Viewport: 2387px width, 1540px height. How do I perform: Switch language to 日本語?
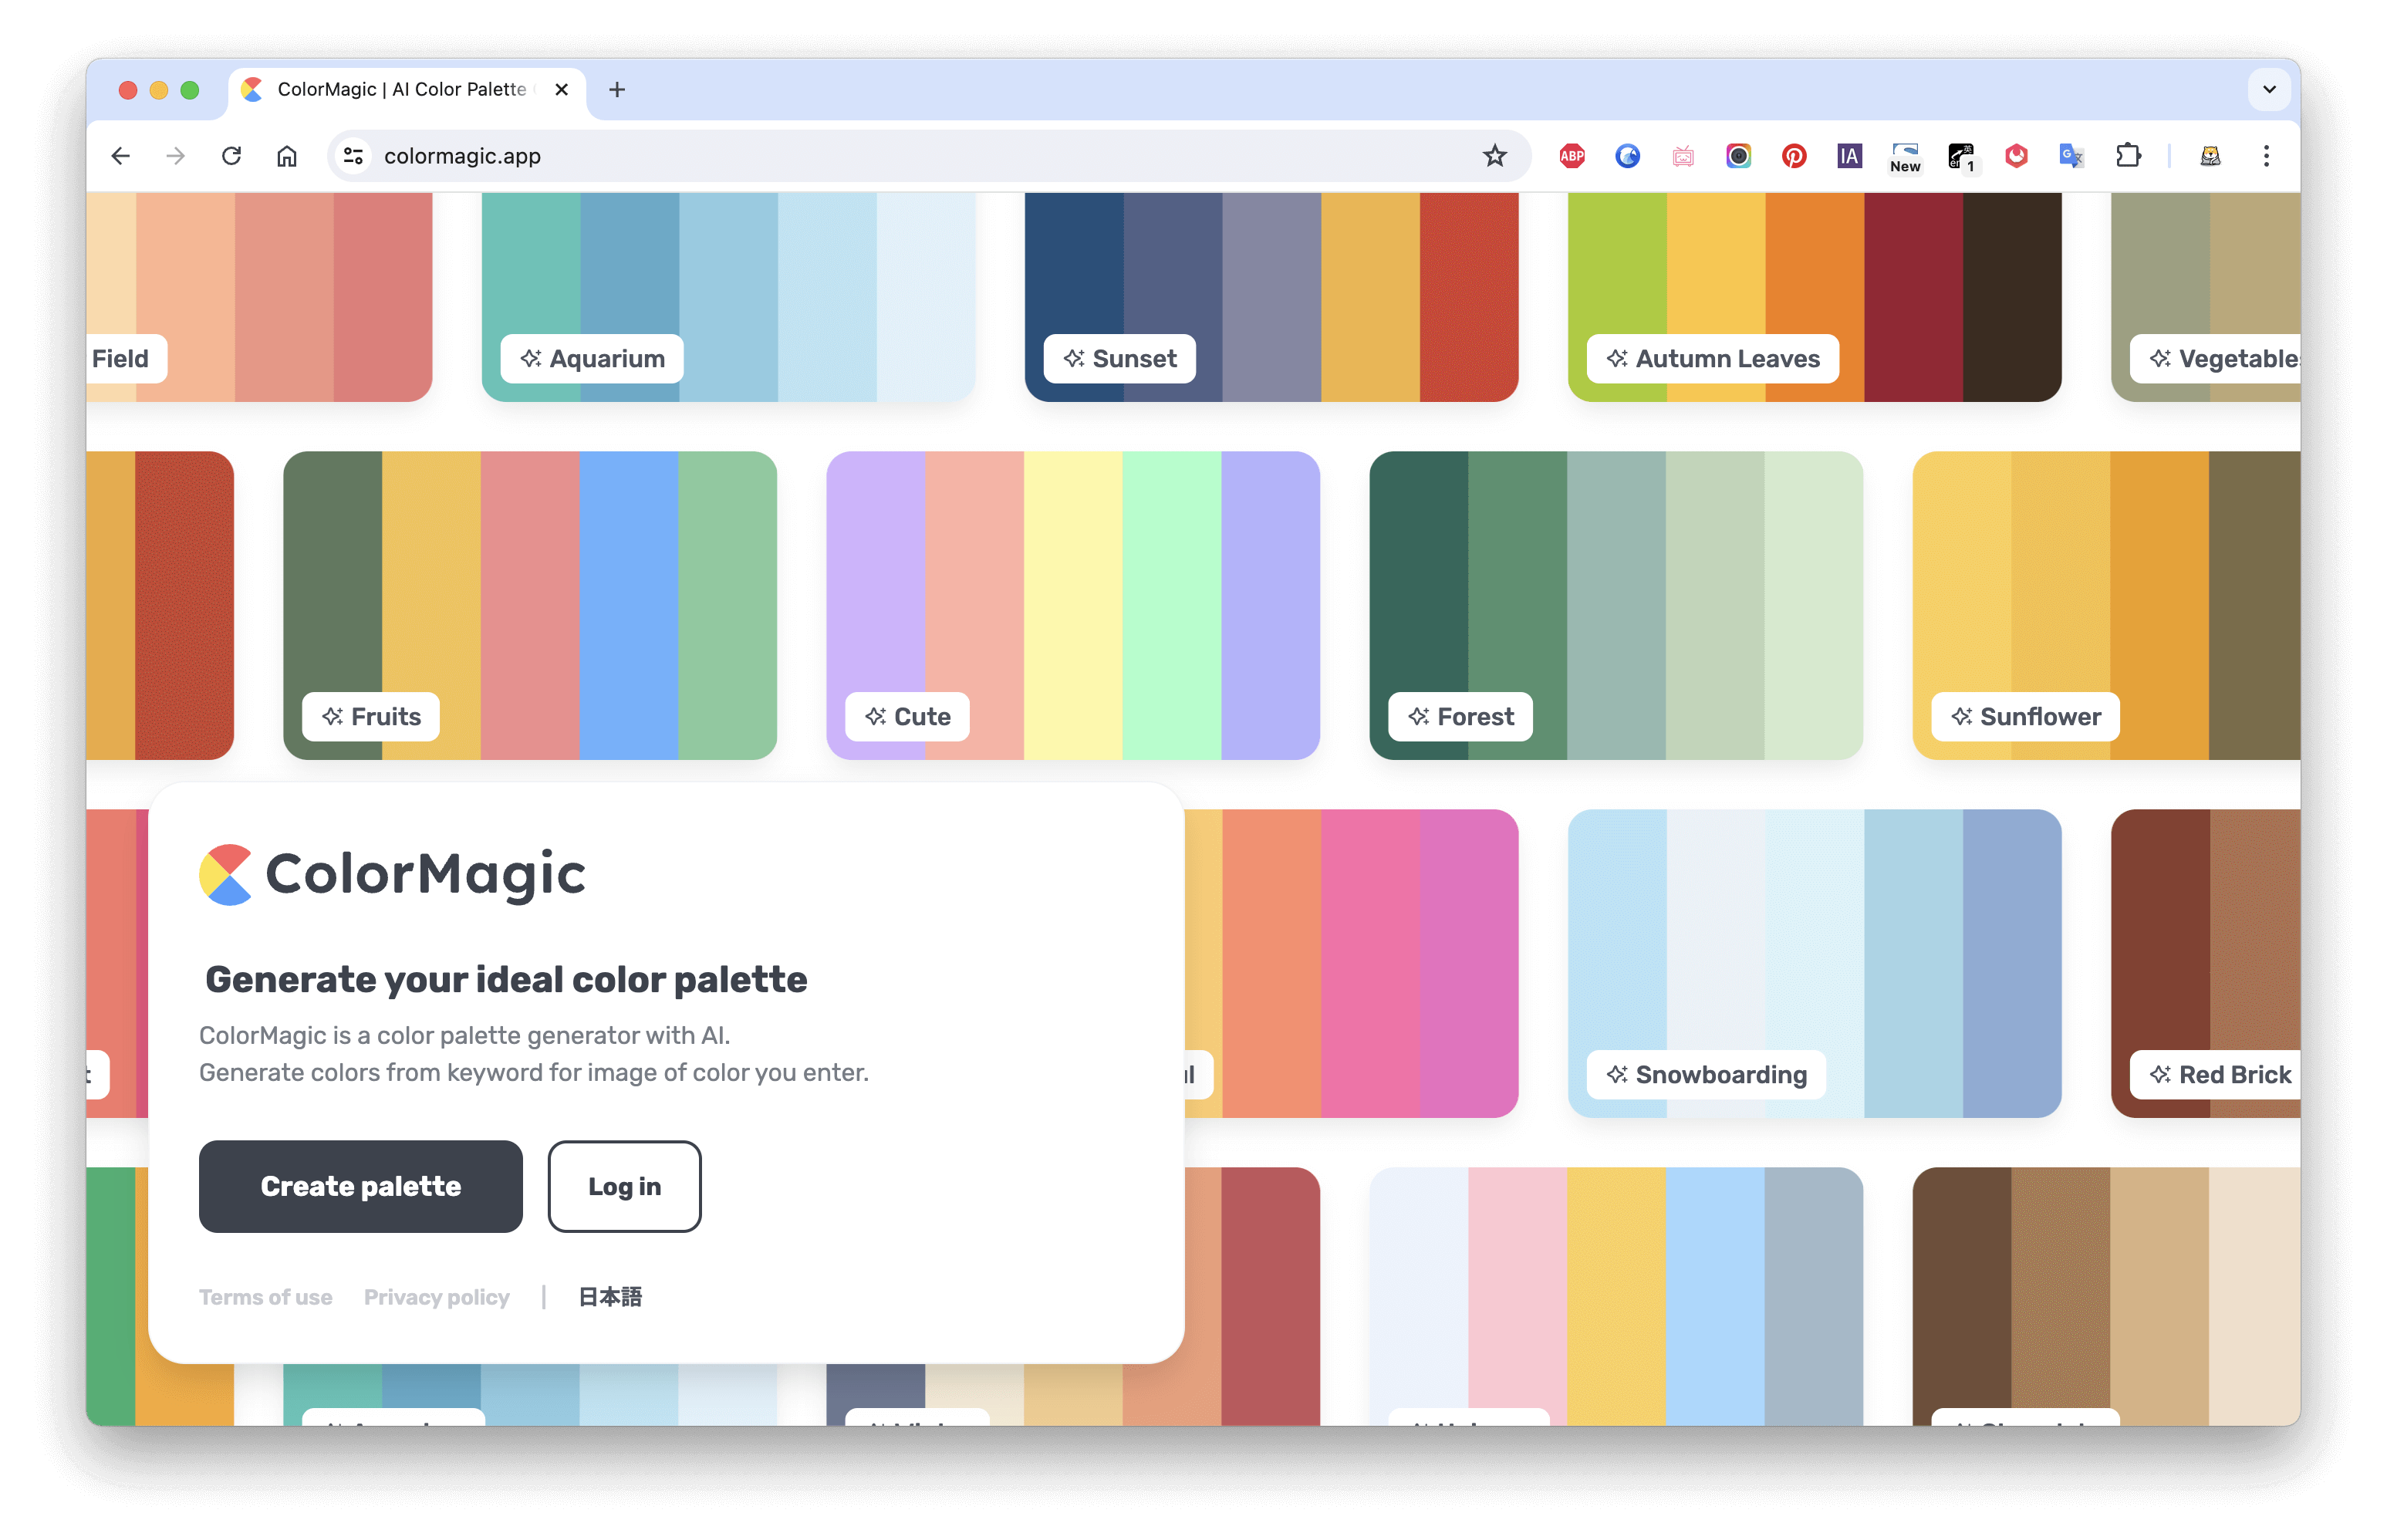[x=611, y=1297]
